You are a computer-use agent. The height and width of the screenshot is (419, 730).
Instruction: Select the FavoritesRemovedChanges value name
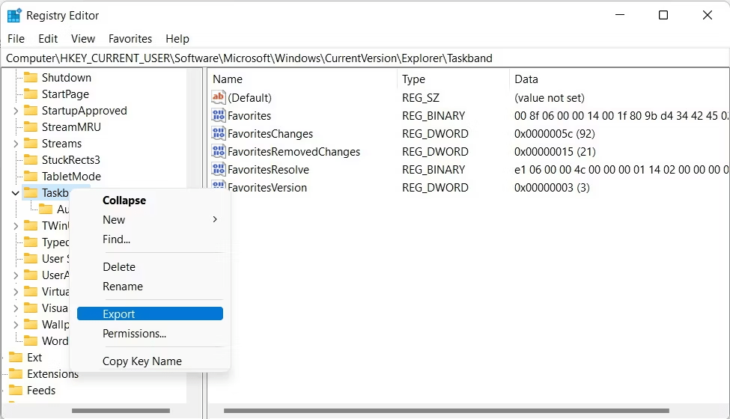tap(293, 152)
